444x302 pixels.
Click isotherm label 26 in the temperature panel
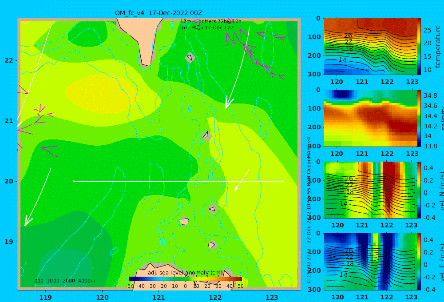348,36
